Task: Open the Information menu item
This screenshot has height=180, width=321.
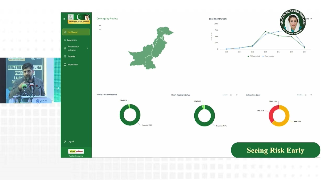Action: click(x=73, y=64)
